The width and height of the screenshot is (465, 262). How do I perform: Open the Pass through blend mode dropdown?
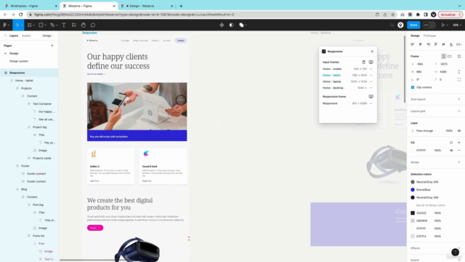[426, 131]
